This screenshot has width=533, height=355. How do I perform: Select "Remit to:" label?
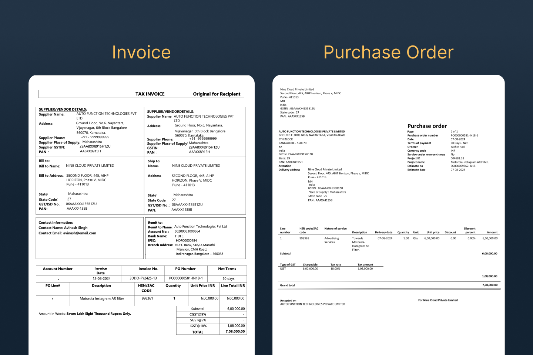[155, 223]
